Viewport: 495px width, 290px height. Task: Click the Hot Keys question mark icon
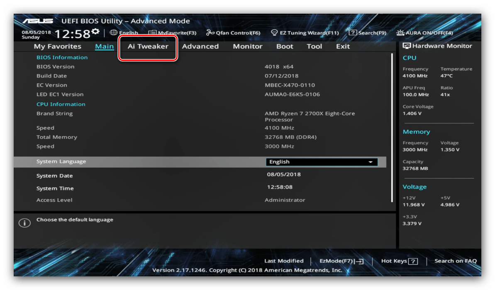(413, 261)
